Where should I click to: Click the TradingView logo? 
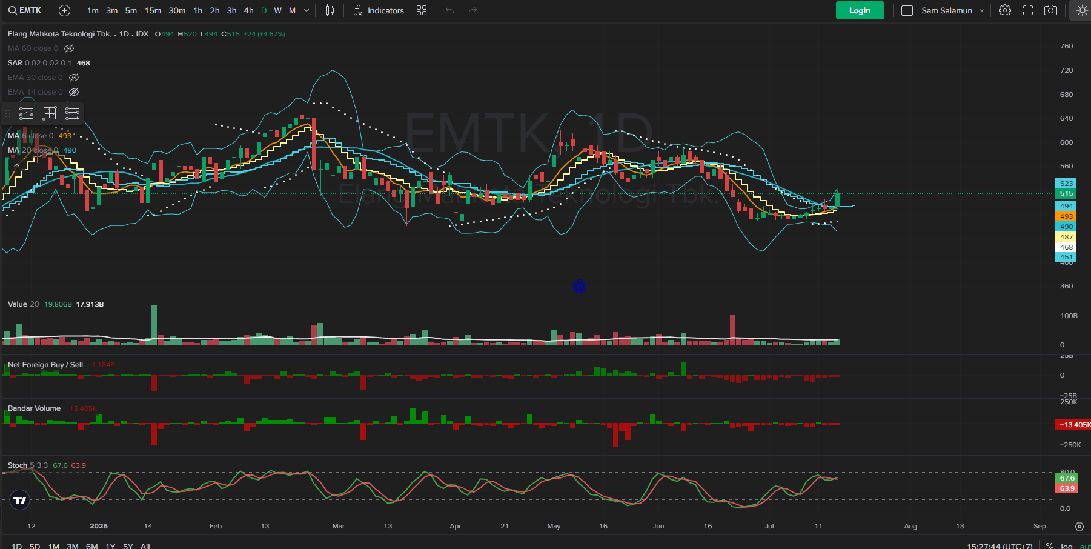[x=20, y=500]
